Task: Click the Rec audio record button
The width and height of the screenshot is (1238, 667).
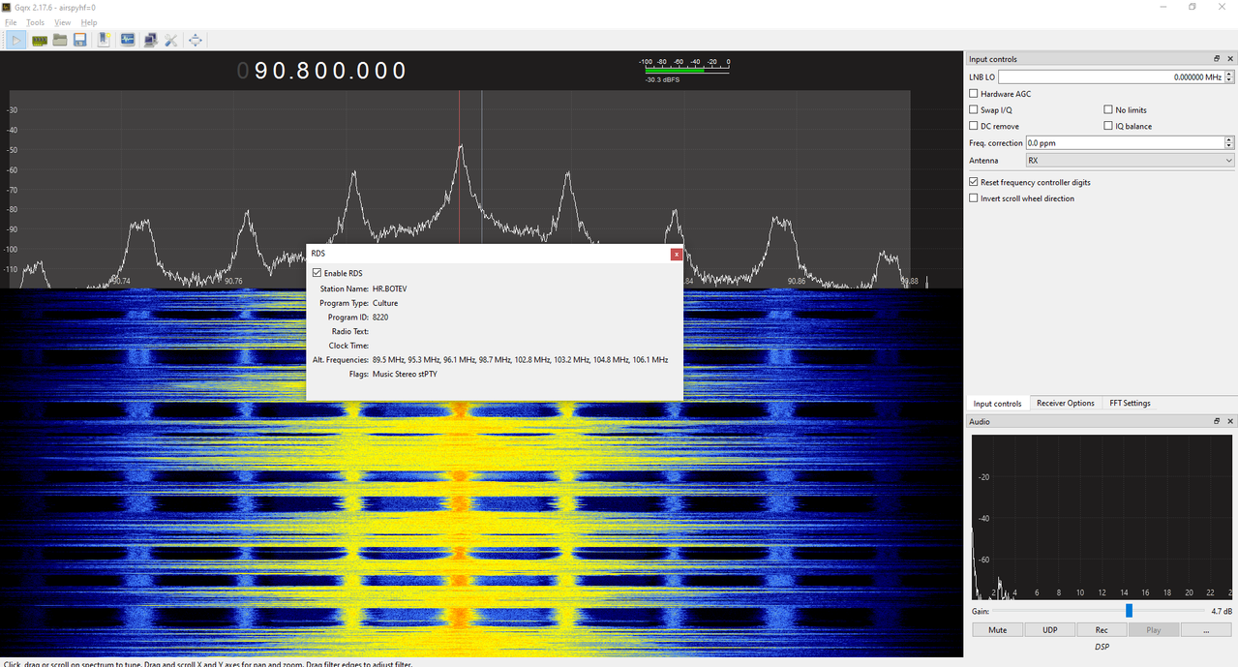Action: pyautogui.click(x=1102, y=629)
